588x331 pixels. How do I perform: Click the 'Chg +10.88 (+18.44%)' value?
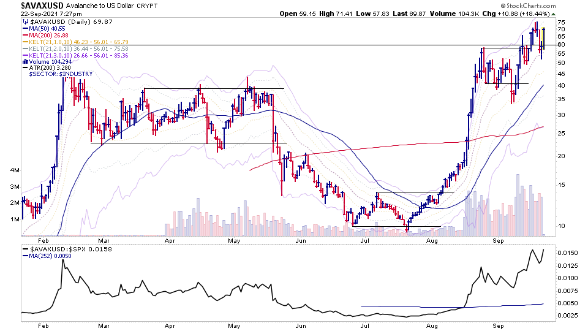coord(516,13)
